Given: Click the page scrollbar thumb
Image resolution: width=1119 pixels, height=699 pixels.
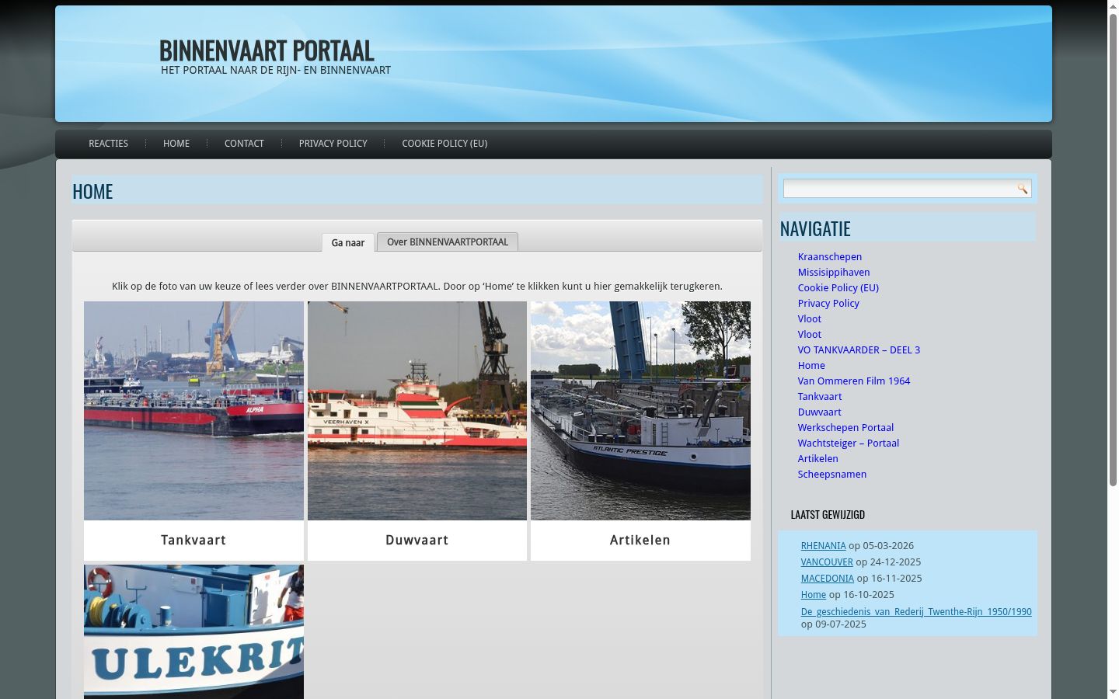Looking at the screenshot, I should pos(1113,250).
